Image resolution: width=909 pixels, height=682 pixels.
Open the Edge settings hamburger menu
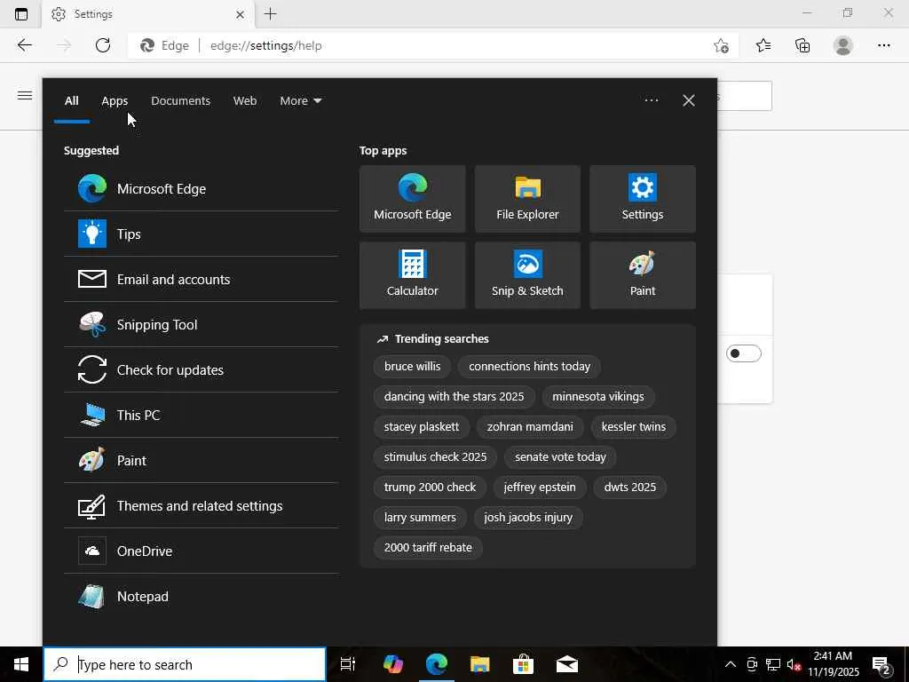coord(24,95)
